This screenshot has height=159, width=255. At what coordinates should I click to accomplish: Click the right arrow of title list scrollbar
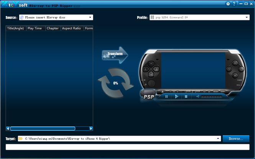(91, 128)
